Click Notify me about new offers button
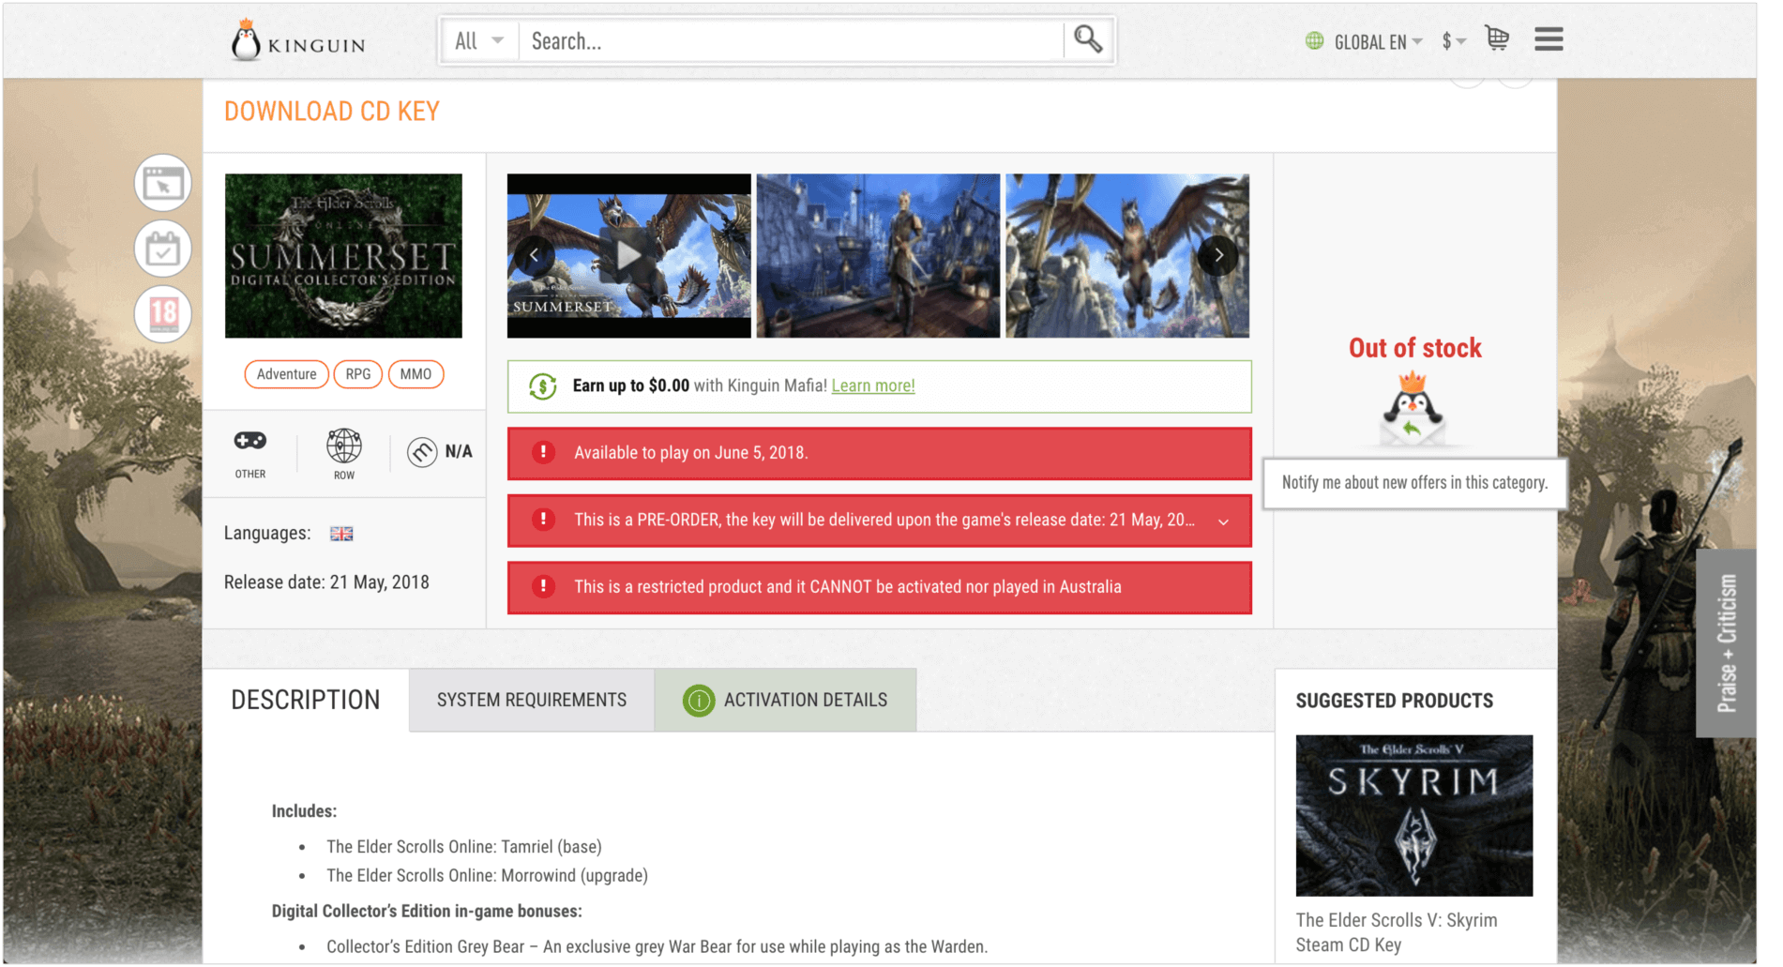 [1414, 483]
